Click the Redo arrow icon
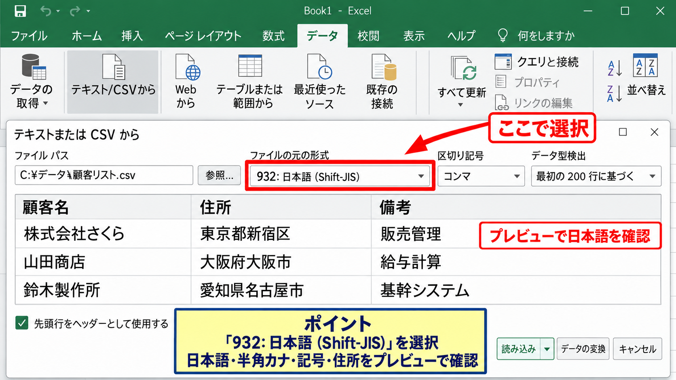 click(x=75, y=11)
